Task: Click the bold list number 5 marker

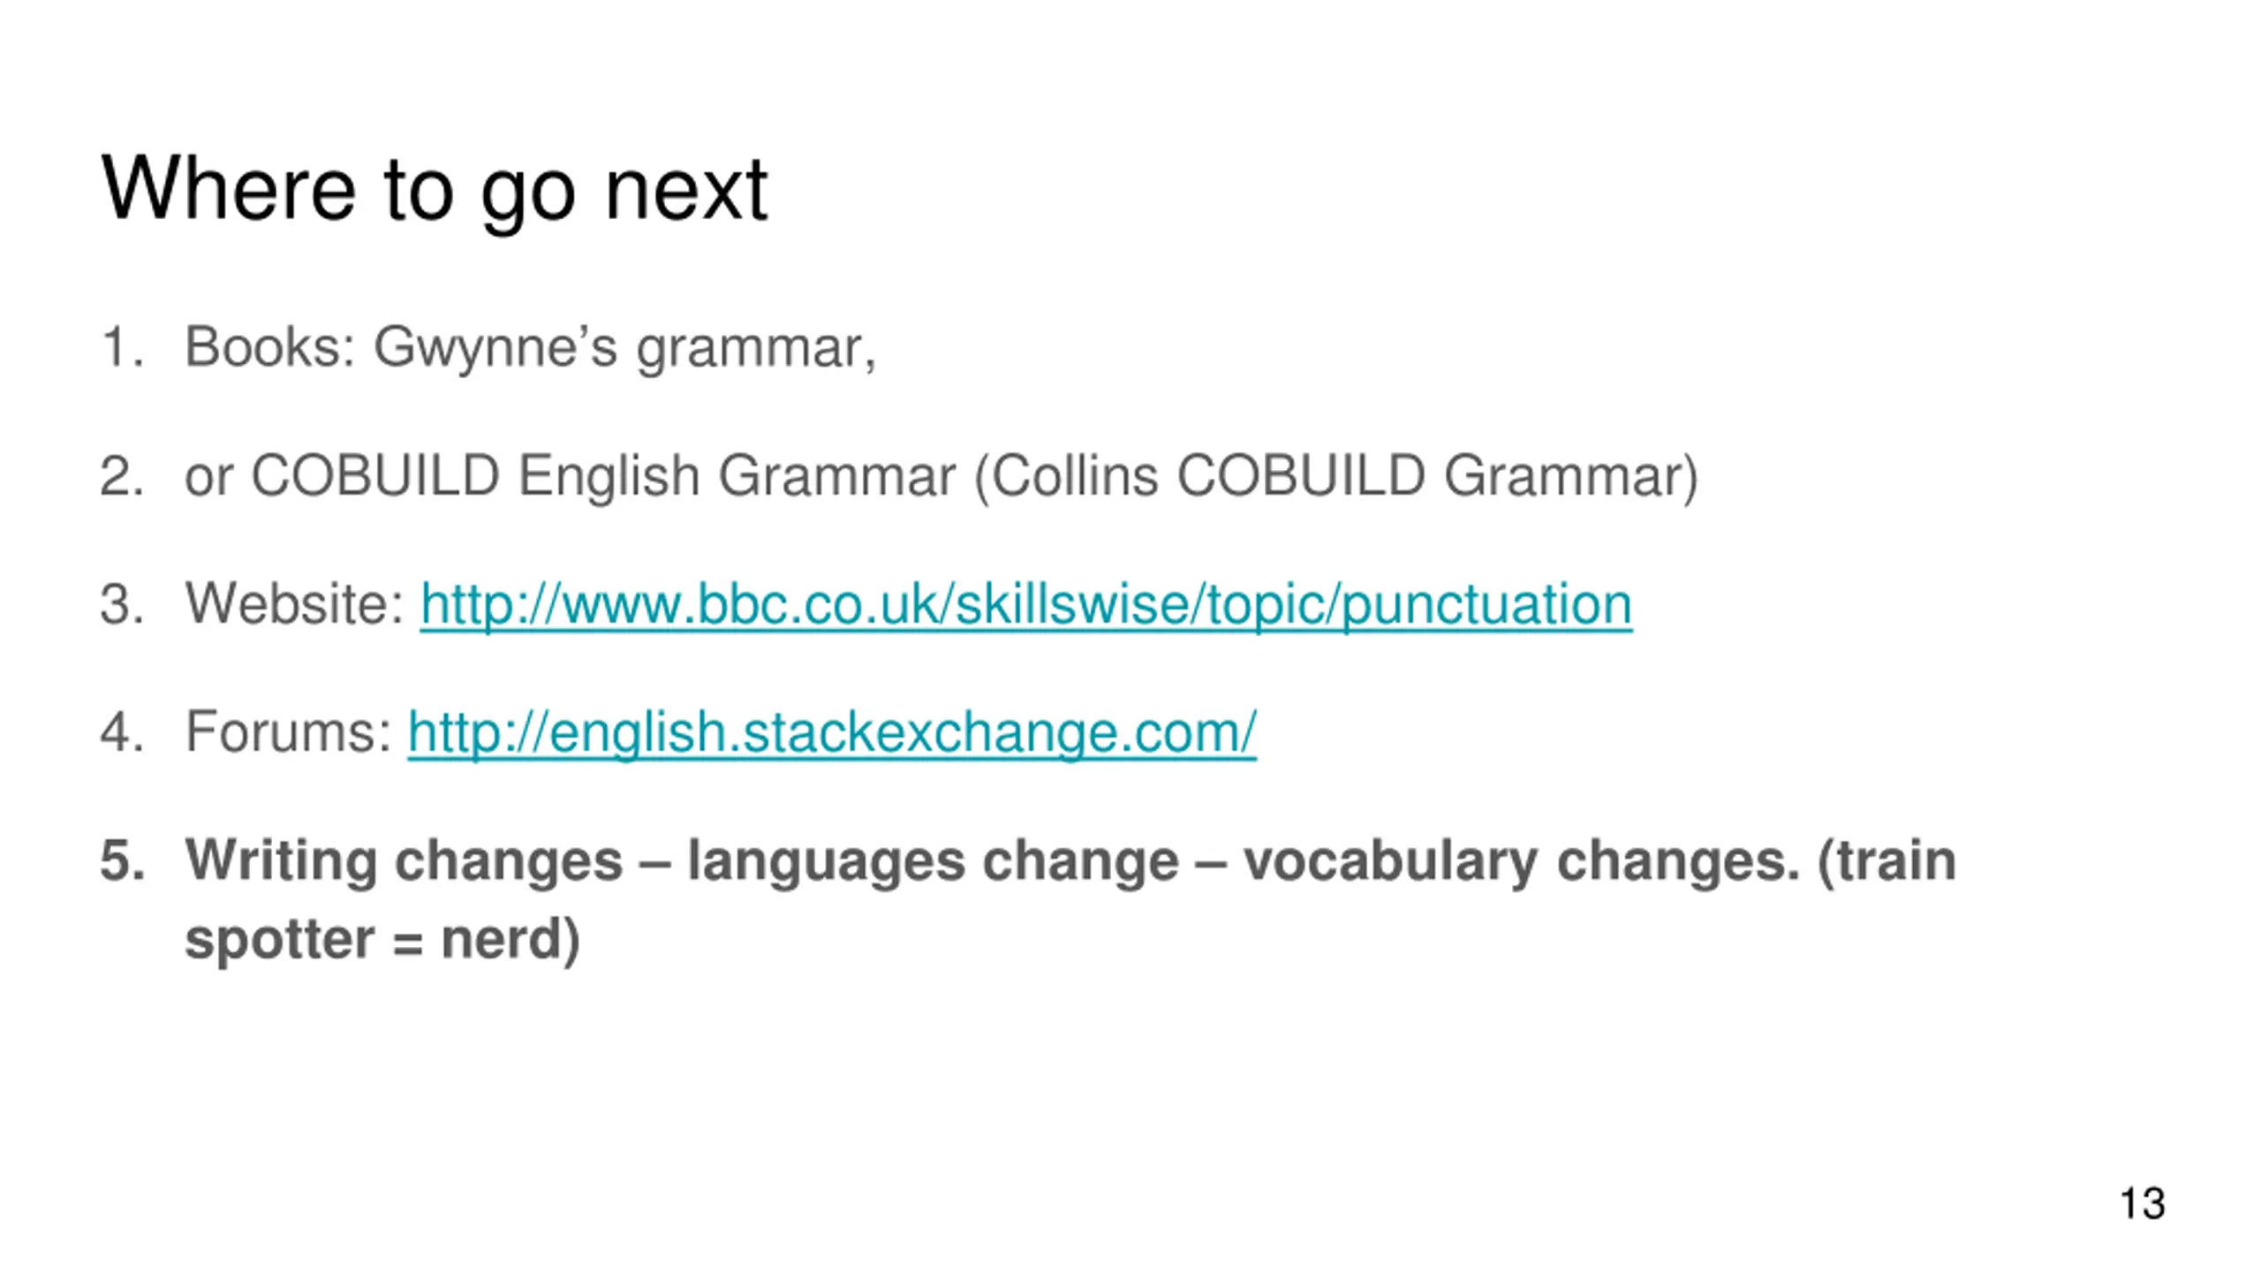Action: tap(121, 861)
